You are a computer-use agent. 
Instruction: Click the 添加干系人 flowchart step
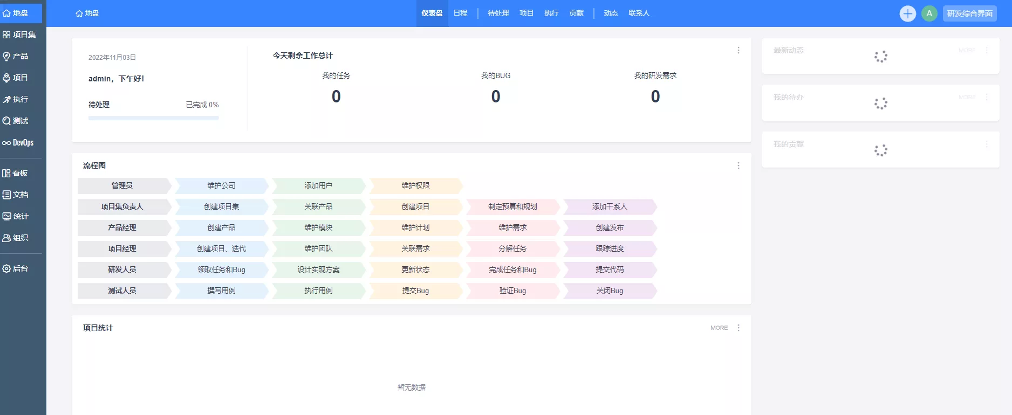tap(610, 206)
